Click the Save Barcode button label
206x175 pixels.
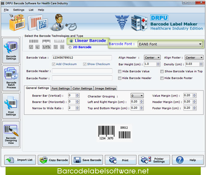92,160
